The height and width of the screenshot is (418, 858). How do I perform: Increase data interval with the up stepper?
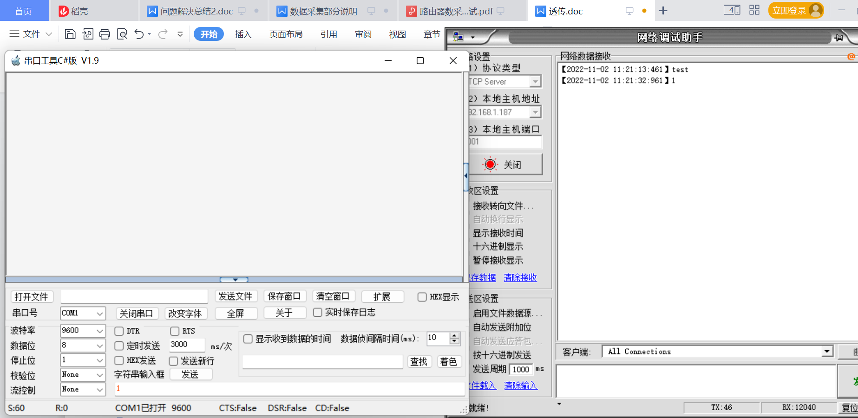(454, 336)
